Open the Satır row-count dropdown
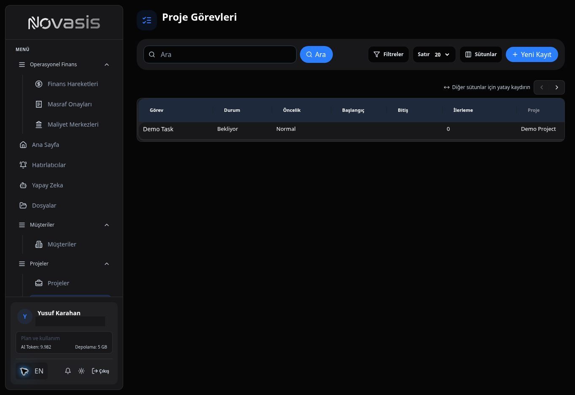 434,54
